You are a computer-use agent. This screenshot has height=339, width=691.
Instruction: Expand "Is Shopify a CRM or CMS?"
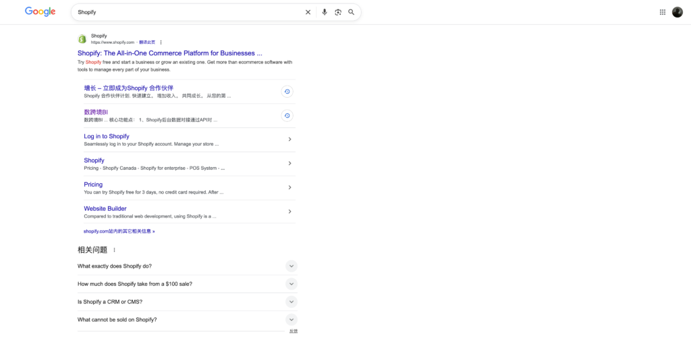[x=292, y=302]
